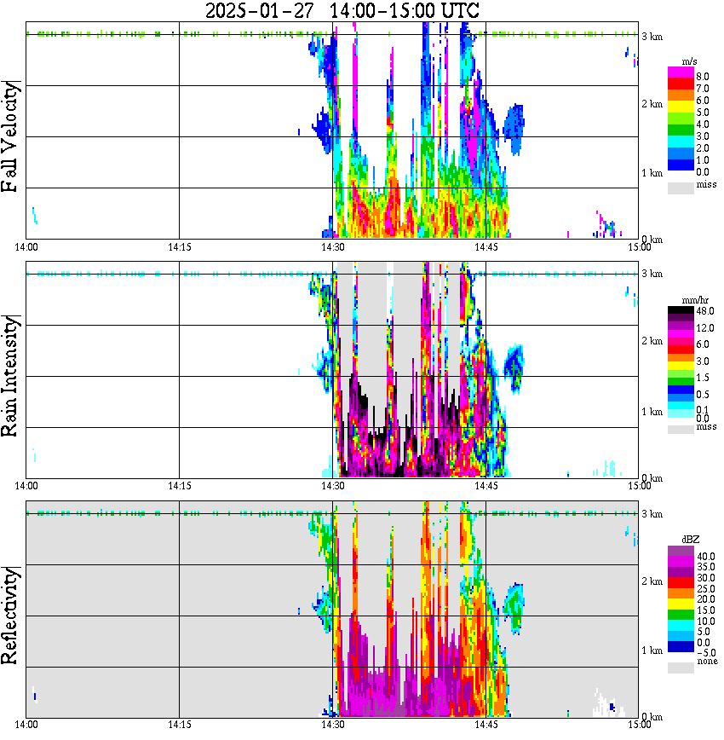This screenshot has width=724, height=740.
Task: Click the 'mm/hr' unit label
Action: 696,302
